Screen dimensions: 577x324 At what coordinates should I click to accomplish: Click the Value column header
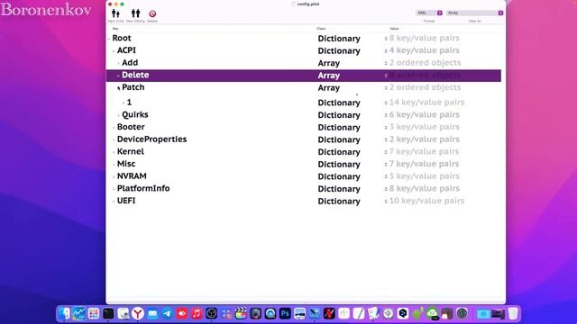point(394,29)
